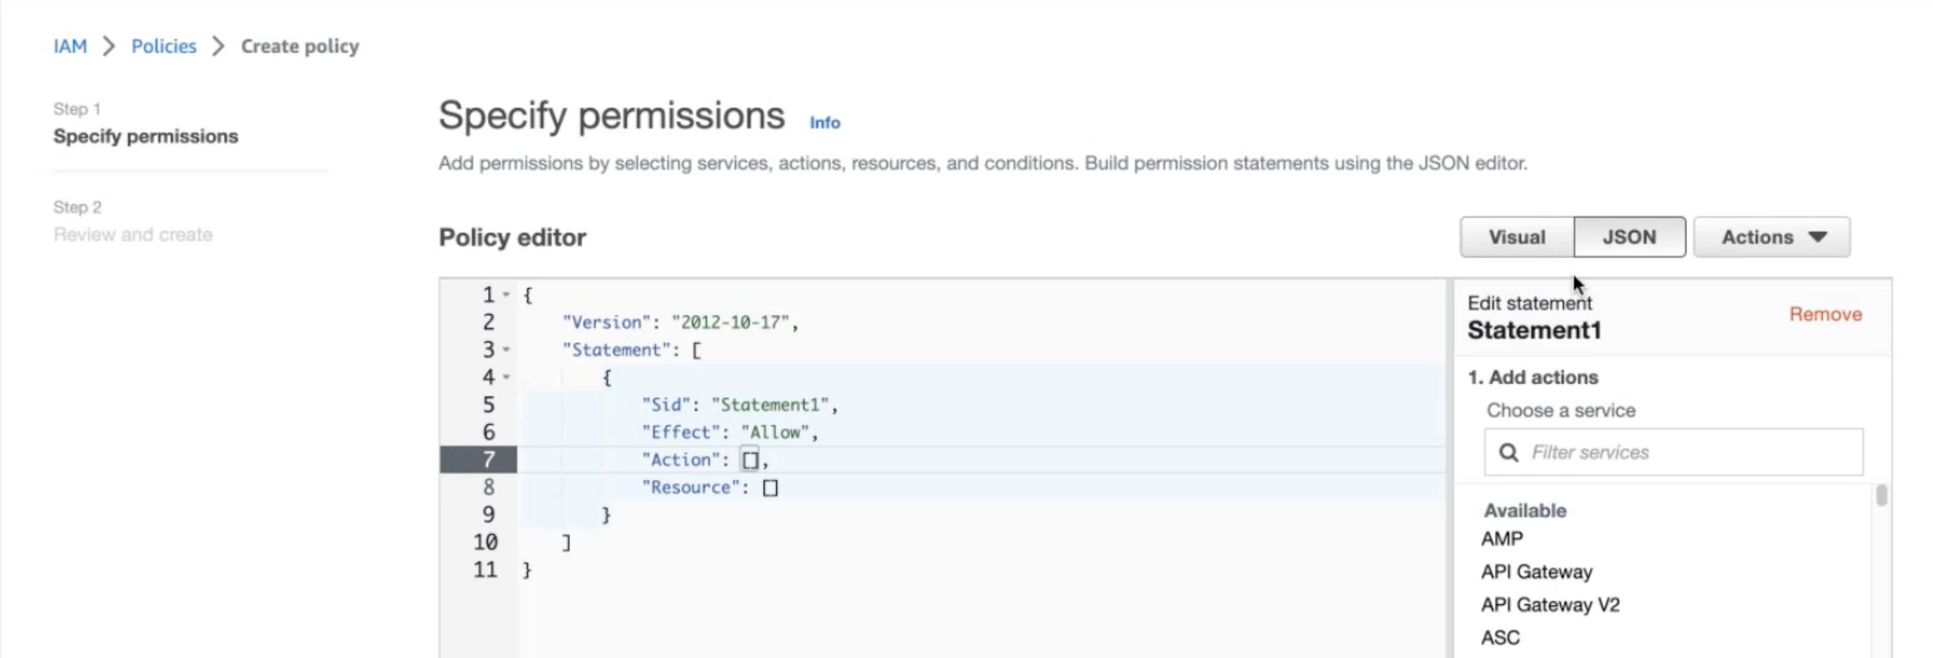Screen dimensions: 1933x658
Task: Focus the Filter services search field
Action: tap(1684, 452)
